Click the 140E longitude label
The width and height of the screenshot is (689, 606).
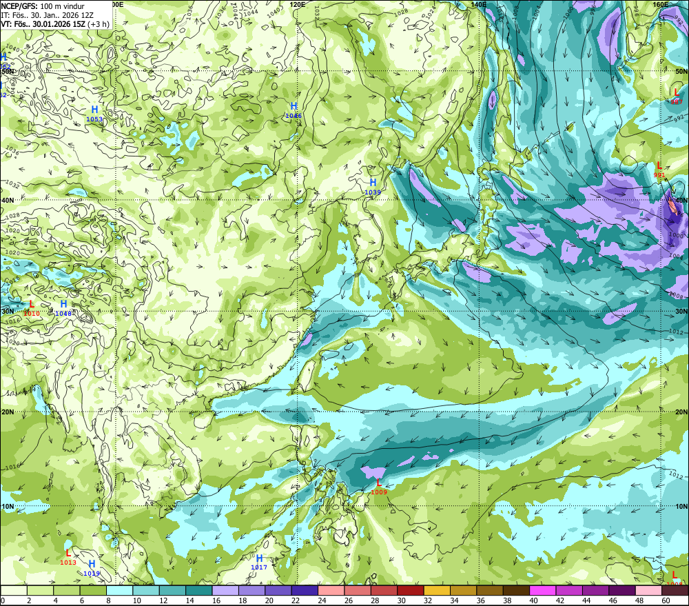[x=479, y=4]
